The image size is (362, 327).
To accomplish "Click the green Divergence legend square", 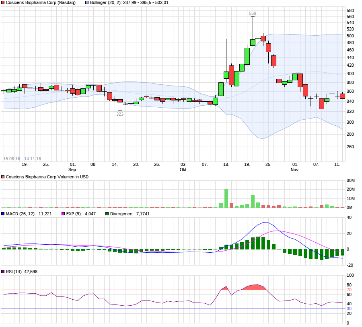I will click(107, 214).
